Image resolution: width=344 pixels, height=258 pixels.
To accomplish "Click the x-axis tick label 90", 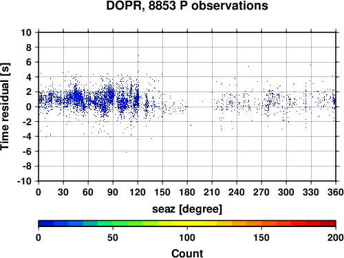I will 113,192.
